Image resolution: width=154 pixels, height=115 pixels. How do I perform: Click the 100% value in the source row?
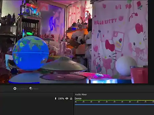tap(61, 99)
